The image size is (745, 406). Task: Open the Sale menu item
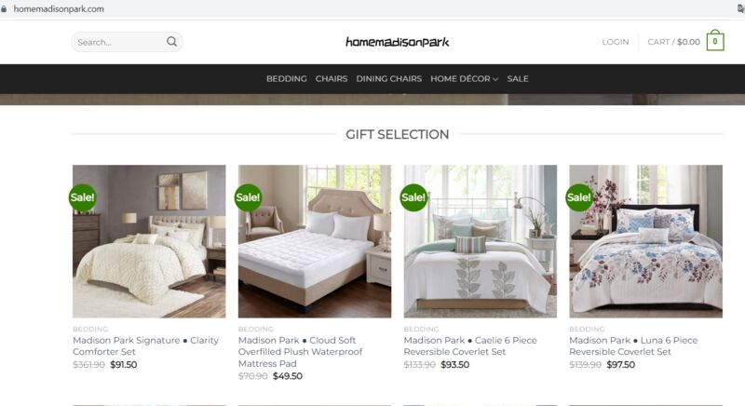click(x=518, y=79)
